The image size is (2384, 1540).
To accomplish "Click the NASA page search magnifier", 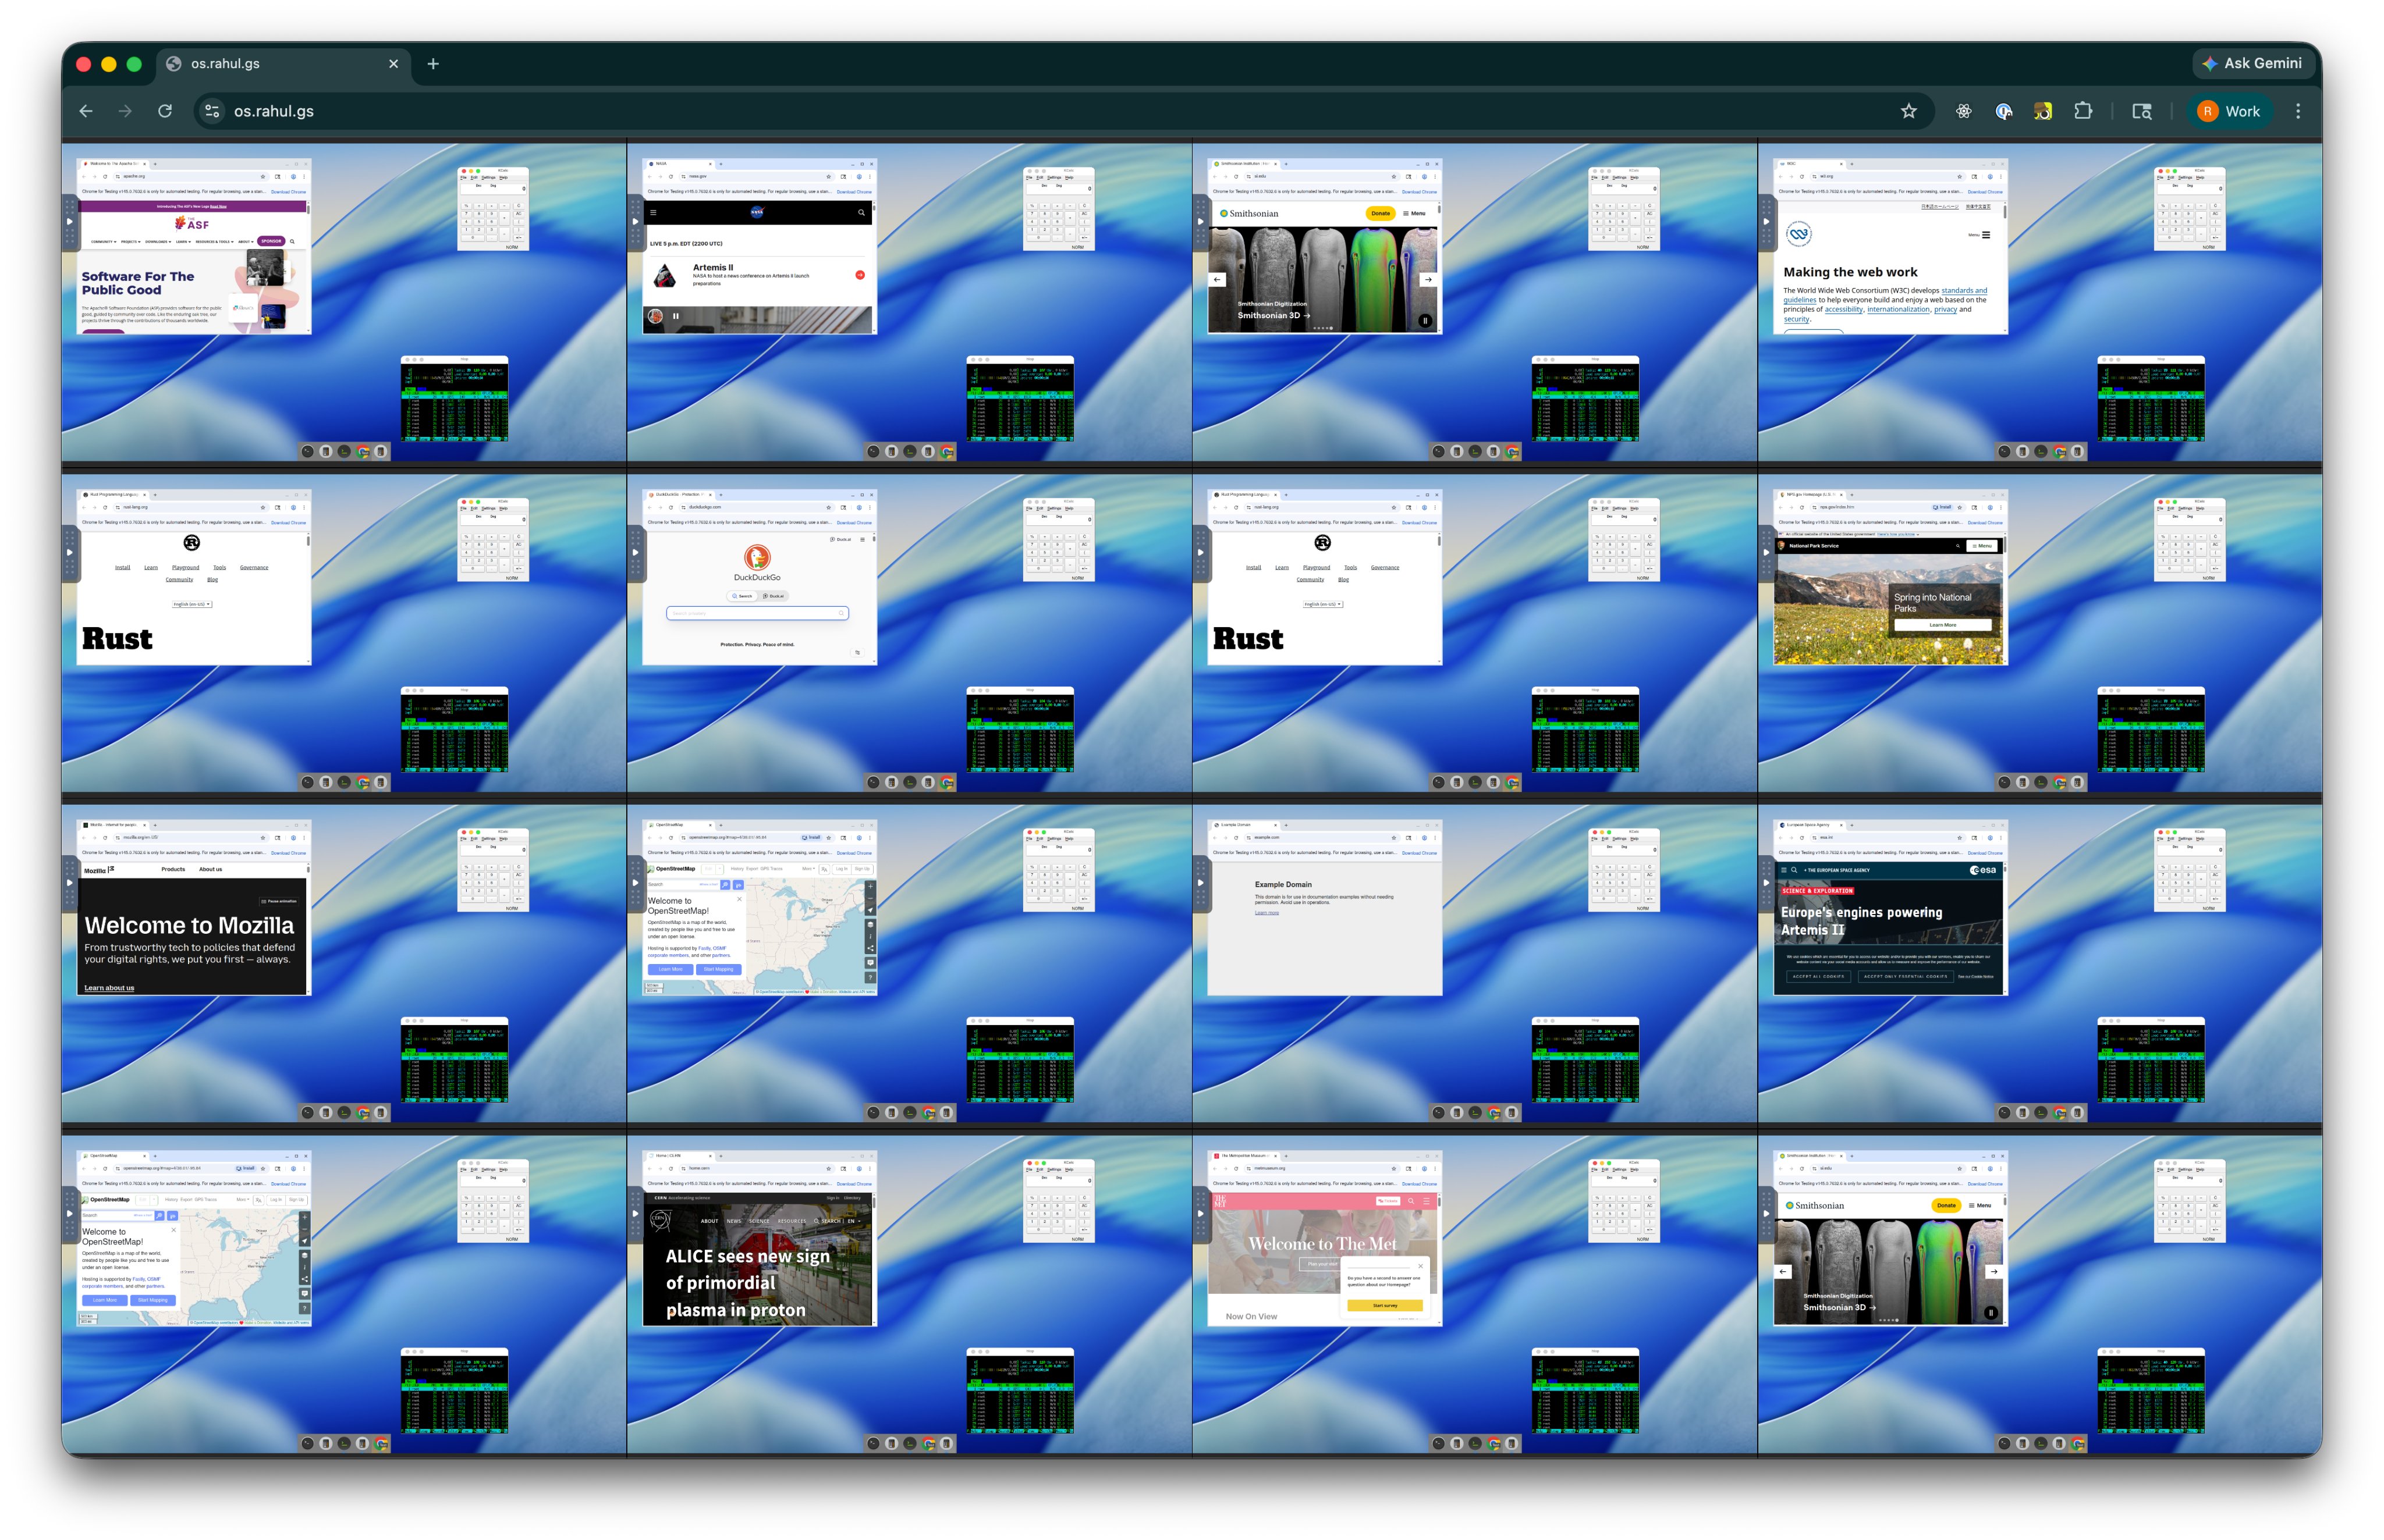I will coord(860,212).
